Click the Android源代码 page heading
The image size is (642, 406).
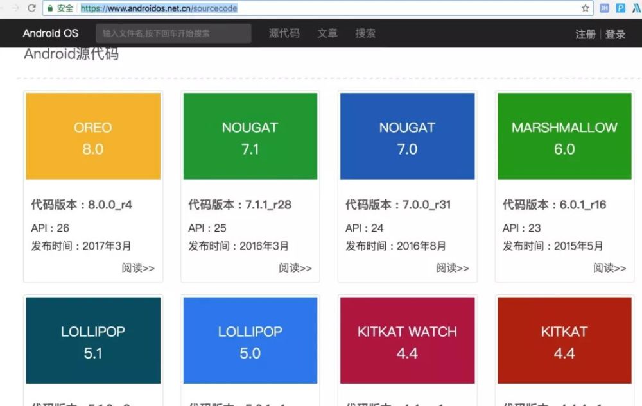click(x=71, y=54)
